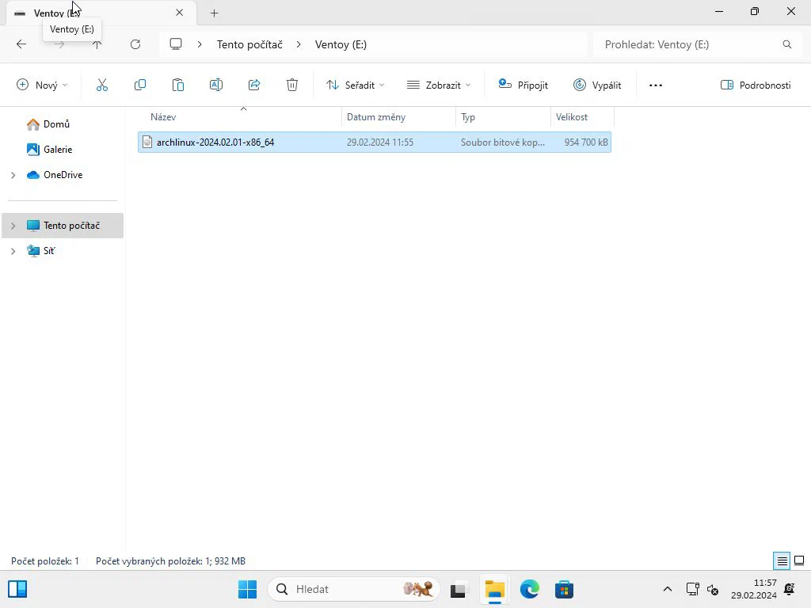Viewport: 811px width, 608px height.
Task: Go up one folder level
Action: coord(97,44)
